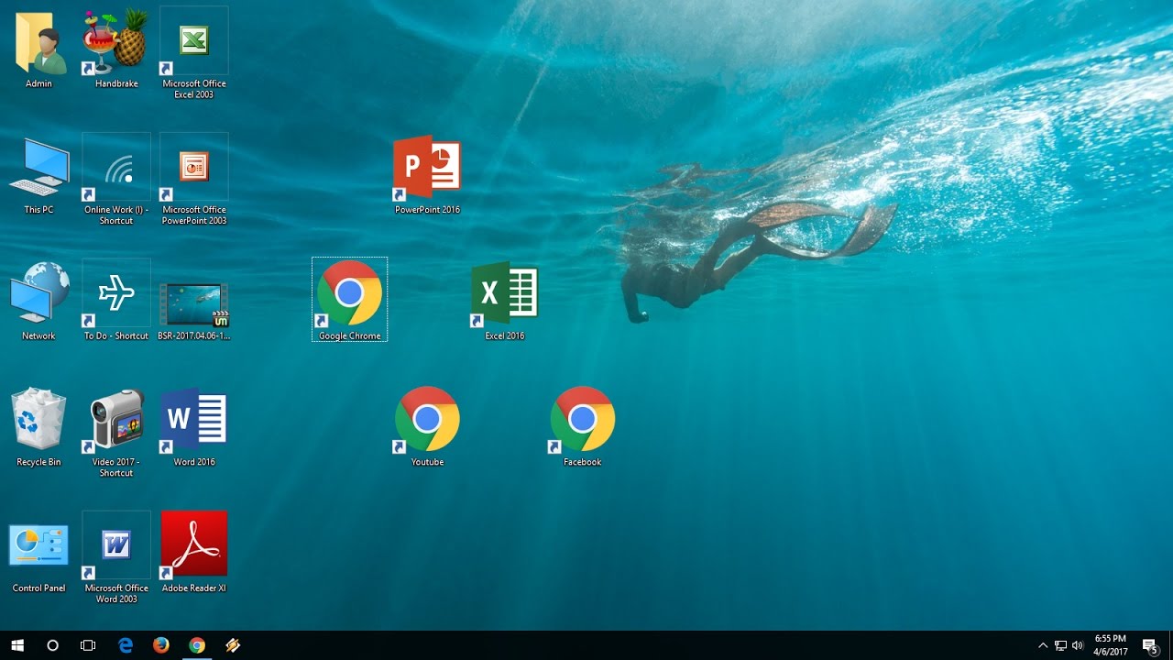Select the To Do shortcut icon
The height and width of the screenshot is (660, 1173).
(116, 301)
